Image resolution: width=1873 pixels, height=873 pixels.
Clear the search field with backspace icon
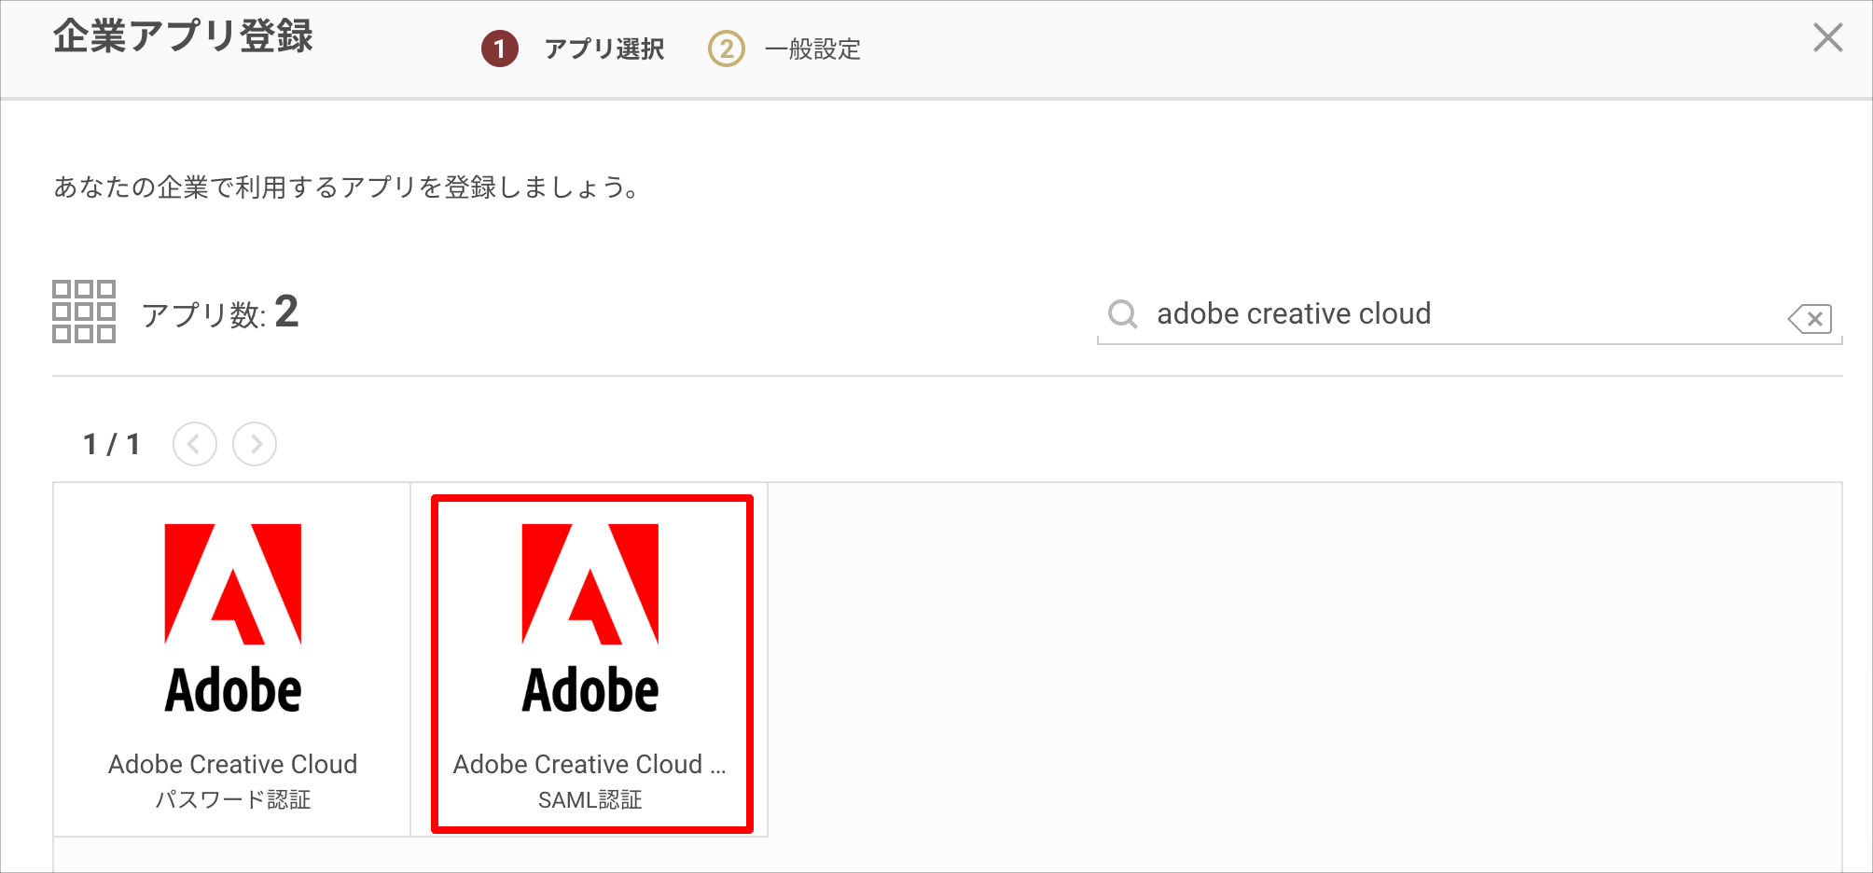tap(1810, 319)
